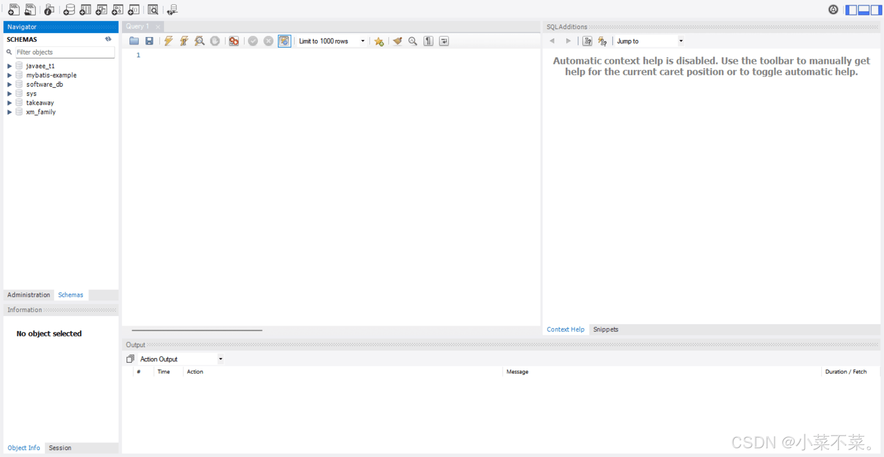Expand the xm_family schema

pyautogui.click(x=9, y=112)
